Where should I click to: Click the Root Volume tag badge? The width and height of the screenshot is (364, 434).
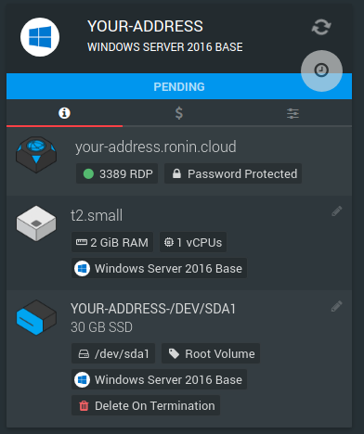[211, 353]
